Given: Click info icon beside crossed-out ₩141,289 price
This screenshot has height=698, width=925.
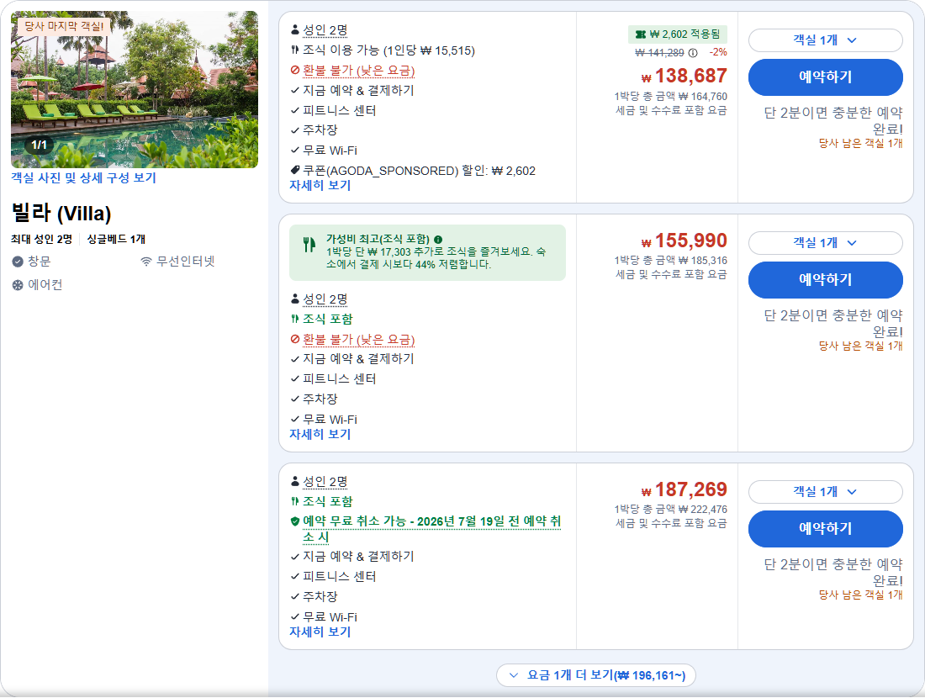Looking at the screenshot, I should 693,52.
